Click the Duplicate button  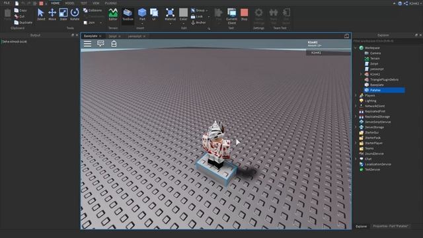coord(23,22)
